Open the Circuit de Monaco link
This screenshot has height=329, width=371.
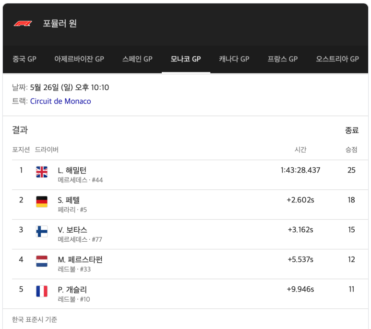point(60,101)
